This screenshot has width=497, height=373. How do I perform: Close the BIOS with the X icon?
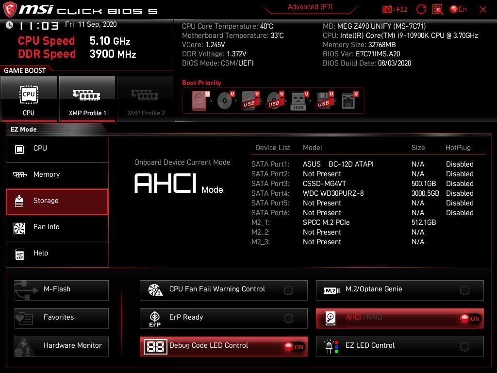tap(483, 10)
